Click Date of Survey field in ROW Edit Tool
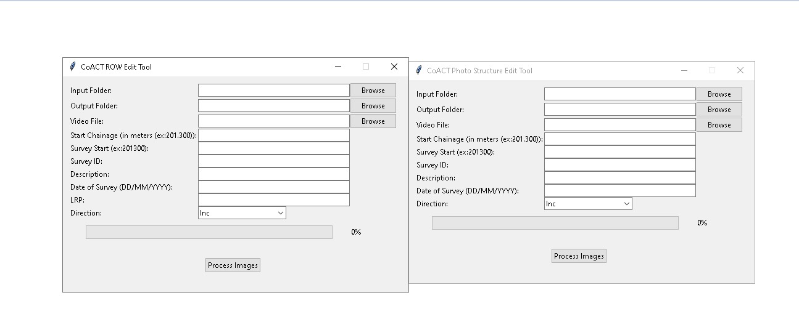The width and height of the screenshot is (799, 335). point(273,187)
